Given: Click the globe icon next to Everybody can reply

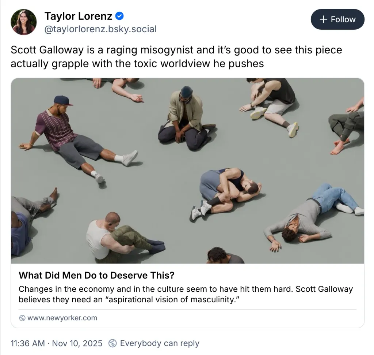Looking at the screenshot, I should point(112,343).
